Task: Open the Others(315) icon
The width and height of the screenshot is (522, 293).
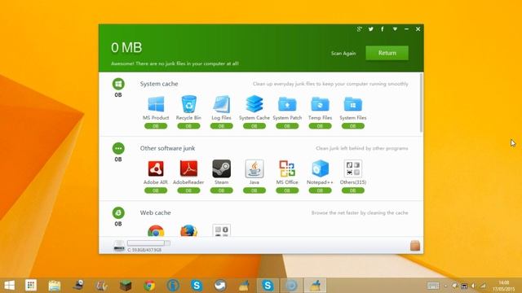Action: pos(353,168)
